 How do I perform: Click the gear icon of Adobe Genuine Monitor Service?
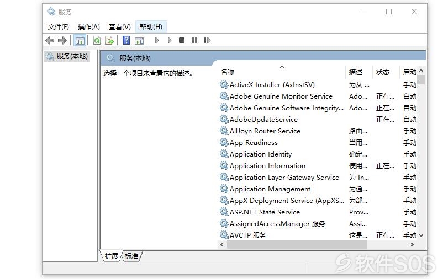point(224,96)
